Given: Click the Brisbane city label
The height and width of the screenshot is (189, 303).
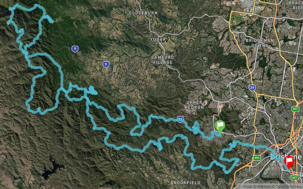Looking at the screenshot, I should pos(286,156).
